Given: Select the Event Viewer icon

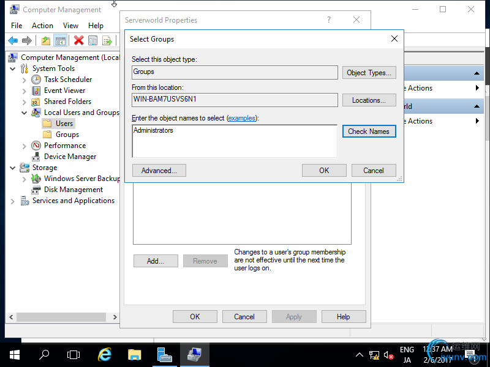Looking at the screenshot, I should pyautogui.click(x=36, y=91).
